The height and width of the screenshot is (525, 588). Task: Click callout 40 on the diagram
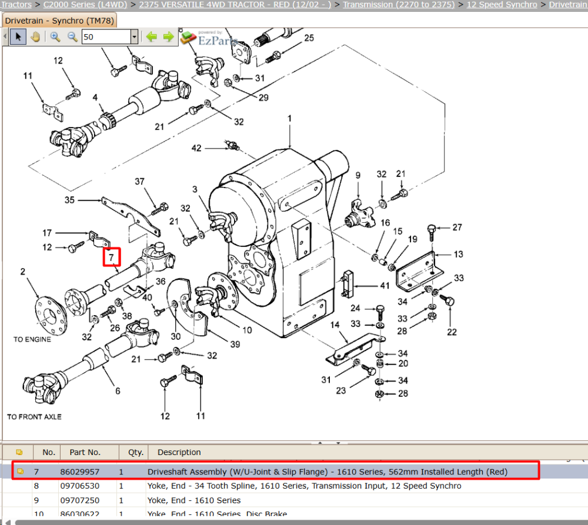147,297
